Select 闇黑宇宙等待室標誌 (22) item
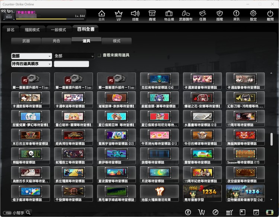 pyautogui.click(x=116, y=137)
